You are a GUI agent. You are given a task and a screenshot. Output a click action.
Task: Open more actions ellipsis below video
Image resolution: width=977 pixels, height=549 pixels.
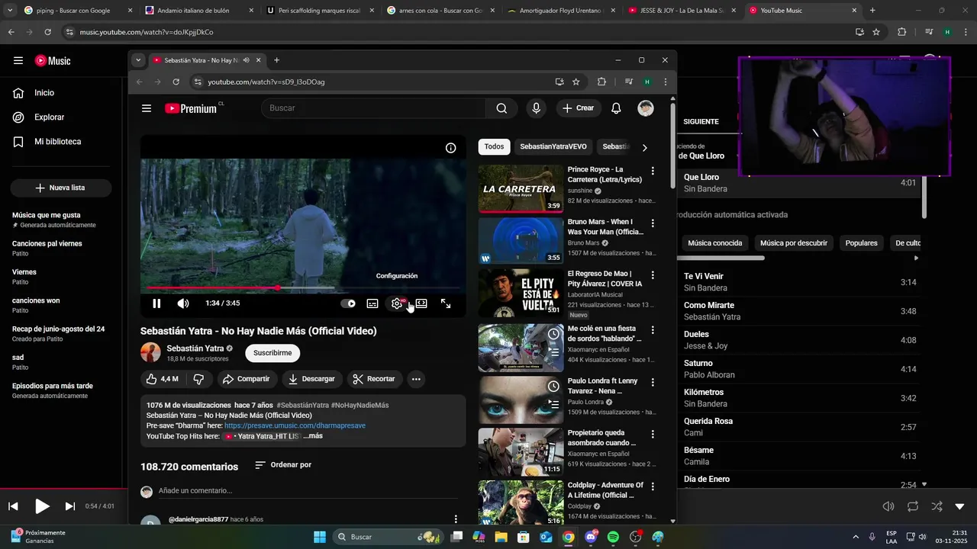(x=416, y=379)
